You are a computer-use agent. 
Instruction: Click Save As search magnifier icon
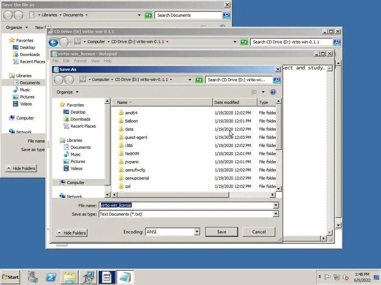[x=277, y=80]
